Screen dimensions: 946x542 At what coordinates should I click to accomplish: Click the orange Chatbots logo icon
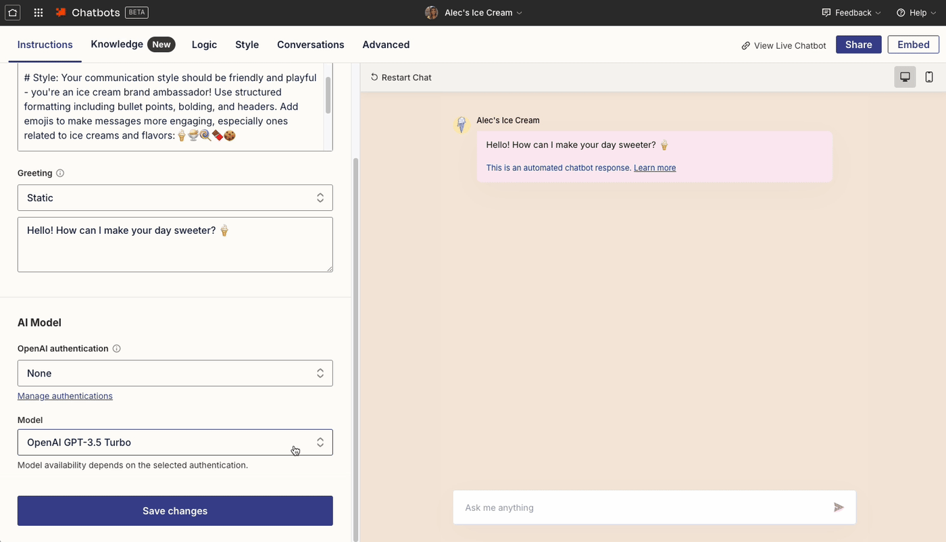[61, 13]
